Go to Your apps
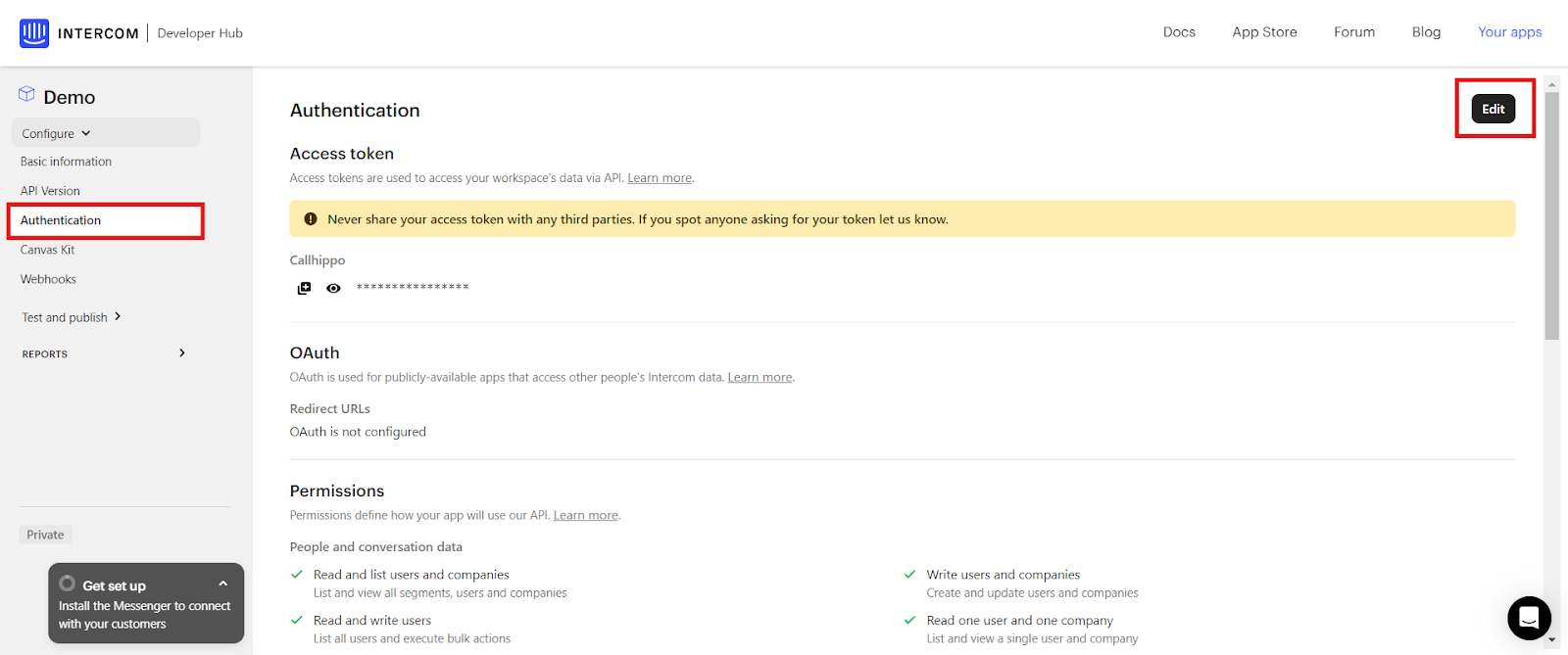 tap(1509, 32)
